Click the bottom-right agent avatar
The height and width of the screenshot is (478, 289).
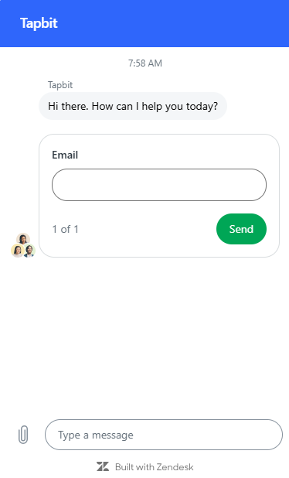(x=29, y=251)
